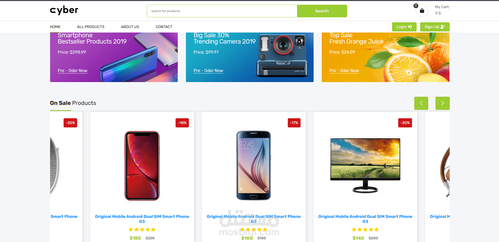499x242 pixels.
Task: Open the red phone product image
Action: 142,166
